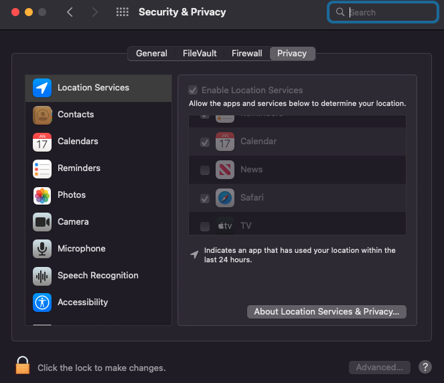This screenshot has height=383, width=444.
Task: Enable the TV location checkbox
Action: [x=205, y=227]
